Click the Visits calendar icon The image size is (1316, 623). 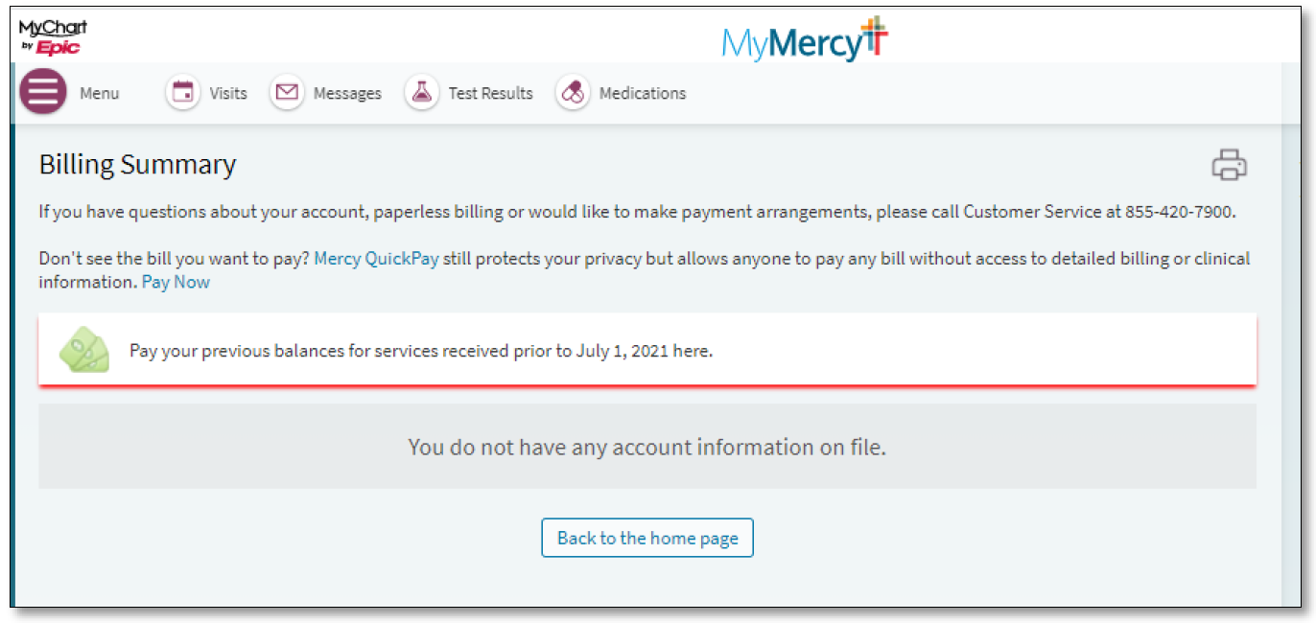click(x=182, y=93)
